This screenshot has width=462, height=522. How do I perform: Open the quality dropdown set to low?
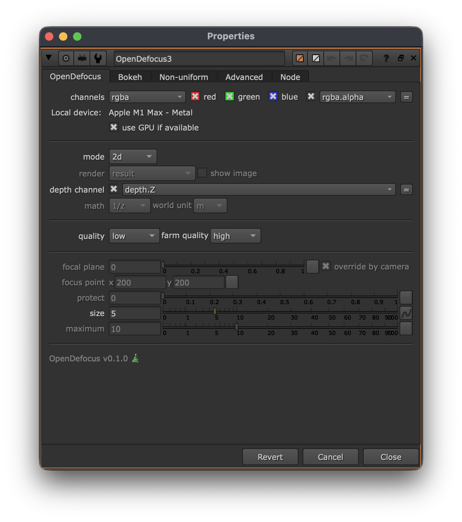tap(134, 236)
